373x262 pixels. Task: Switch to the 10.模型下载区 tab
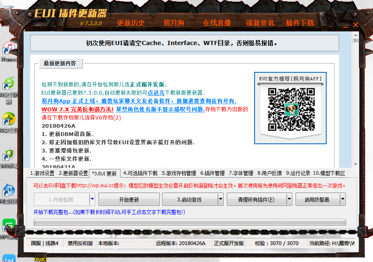tap(329, 173)
